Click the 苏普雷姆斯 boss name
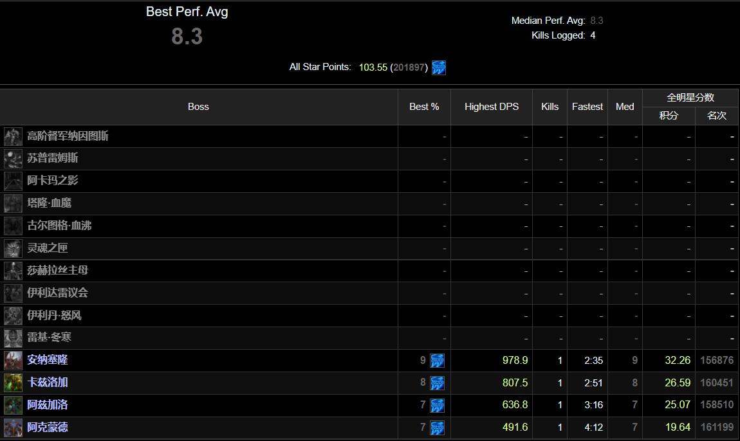The width and height of the screenshot is (740, 441). (52, 159)
